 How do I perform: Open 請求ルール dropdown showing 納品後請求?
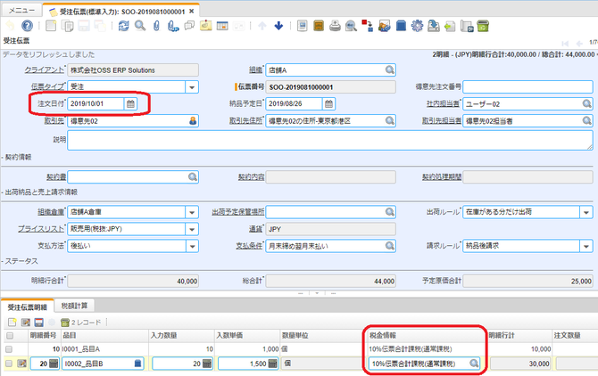586,246
